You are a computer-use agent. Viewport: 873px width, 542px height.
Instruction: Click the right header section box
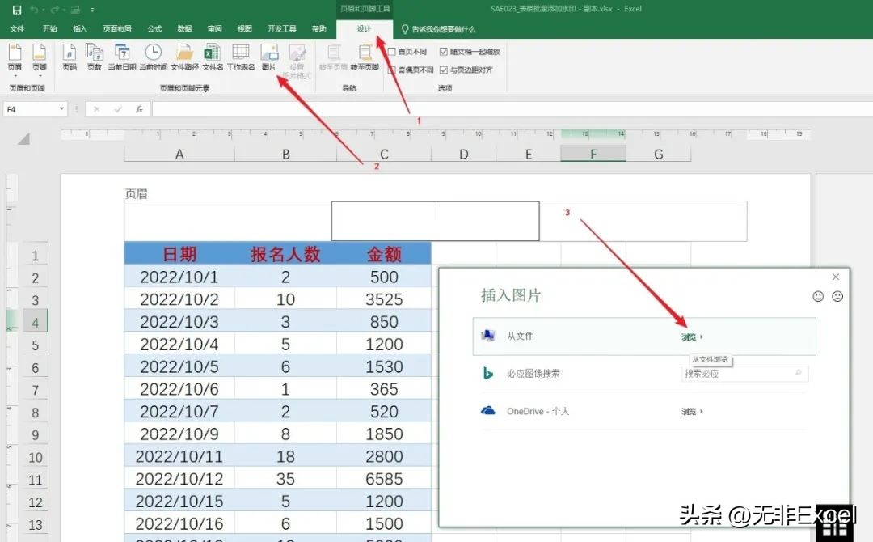tap(643, 221)
